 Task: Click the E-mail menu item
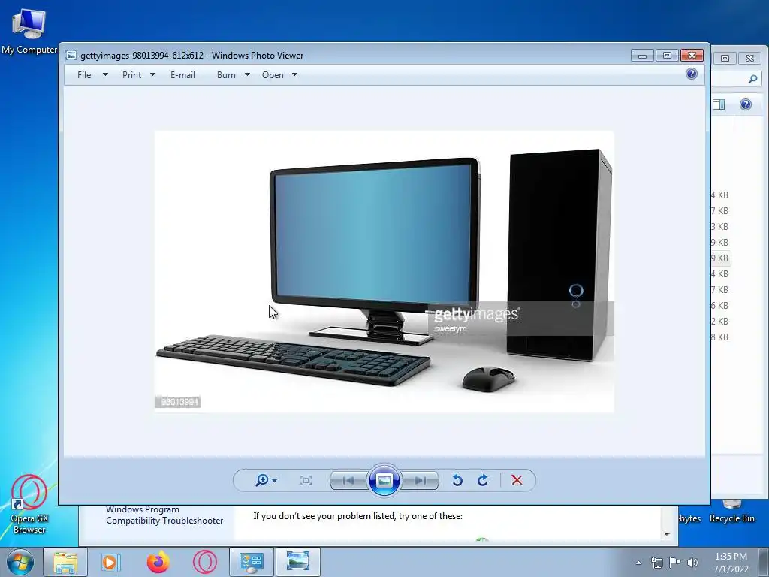(182, 75)
